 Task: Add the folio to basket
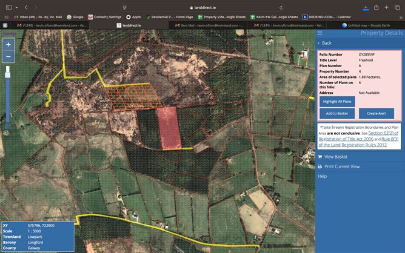tap(337, 113)
